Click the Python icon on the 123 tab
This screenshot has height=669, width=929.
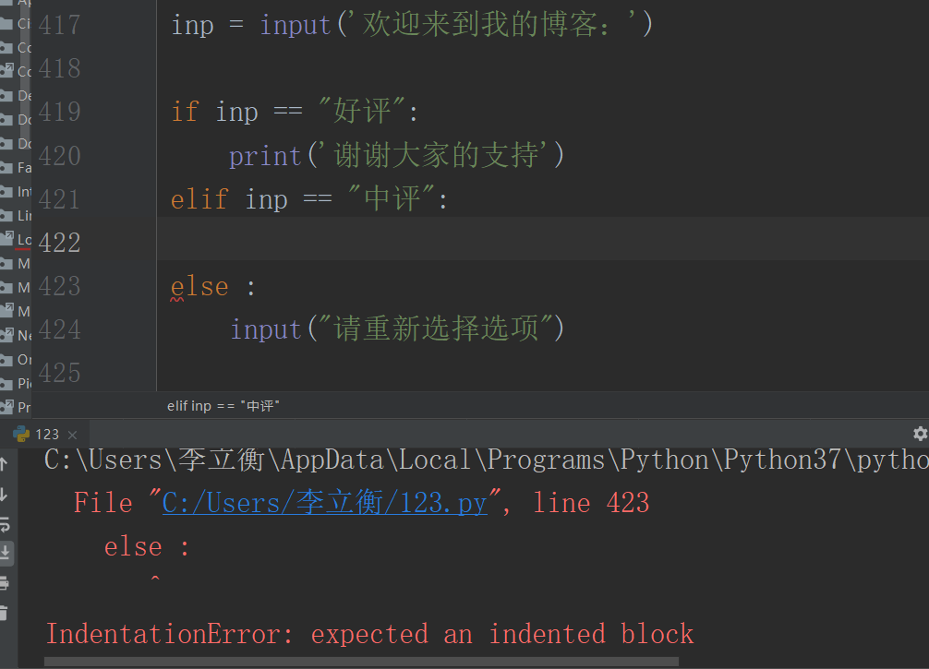[x=20, y=433]
